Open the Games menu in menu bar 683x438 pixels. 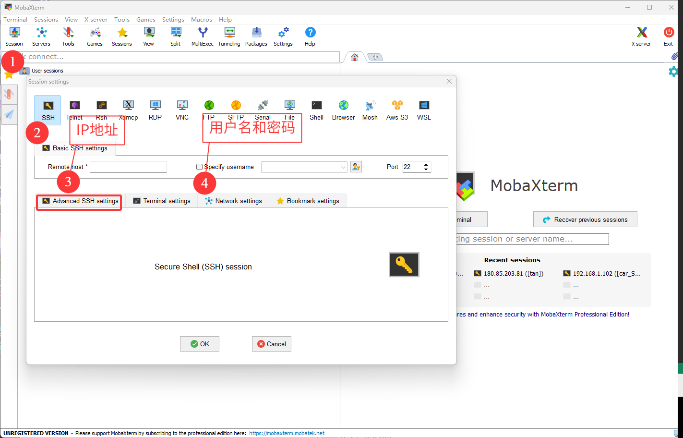146,19
